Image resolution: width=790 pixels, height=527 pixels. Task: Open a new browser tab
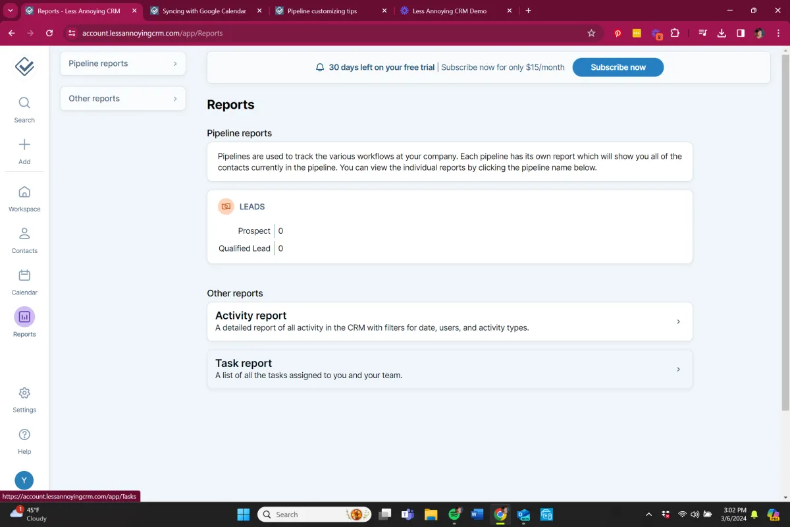[x=528, y=11]
